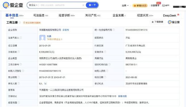186x107 pixels.
Task: Click the establishment date 2013-01-31
Action: [x=45, y=46]
